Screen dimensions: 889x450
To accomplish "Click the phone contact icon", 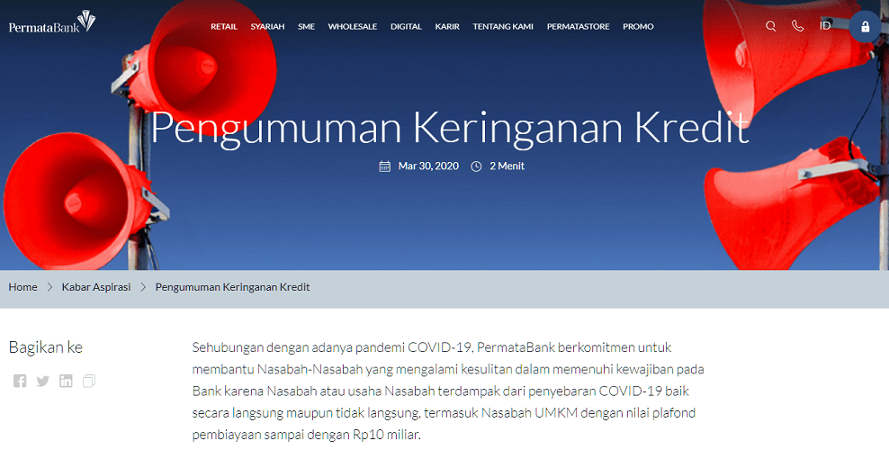I will point(798,26).
